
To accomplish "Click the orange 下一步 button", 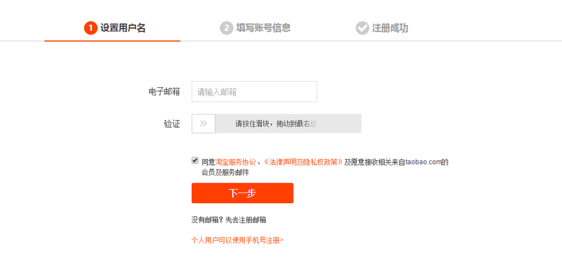I will (243, 193).
